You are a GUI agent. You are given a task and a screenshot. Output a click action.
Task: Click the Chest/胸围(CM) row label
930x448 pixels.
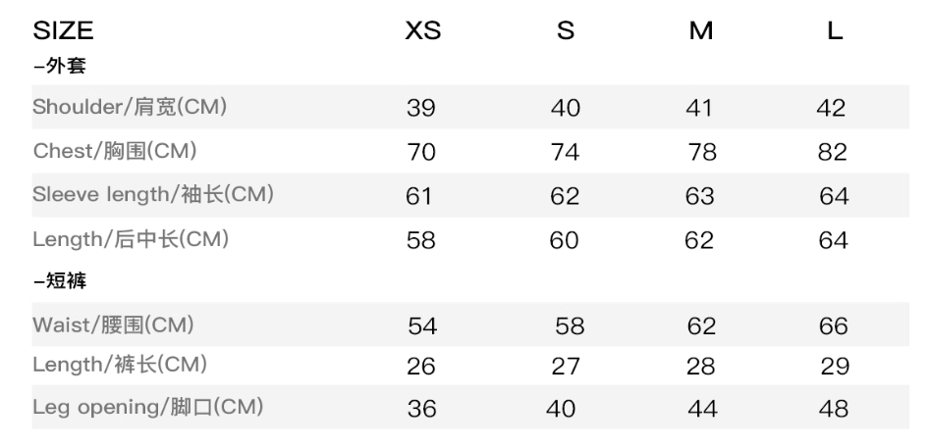tap(115, 151)
